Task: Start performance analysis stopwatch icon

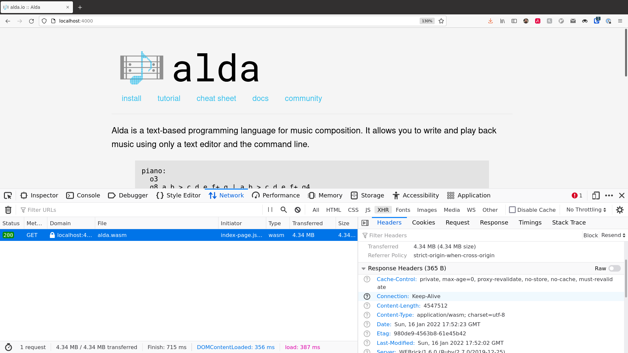Action: point(9,347)
